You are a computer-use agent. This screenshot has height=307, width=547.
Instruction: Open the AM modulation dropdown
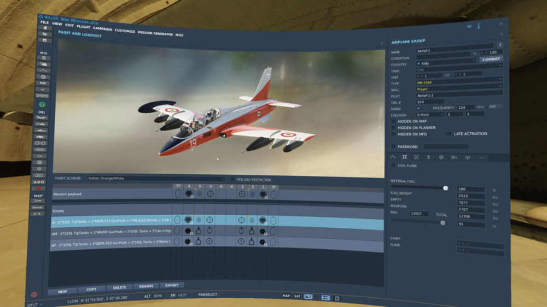(496, 107)
